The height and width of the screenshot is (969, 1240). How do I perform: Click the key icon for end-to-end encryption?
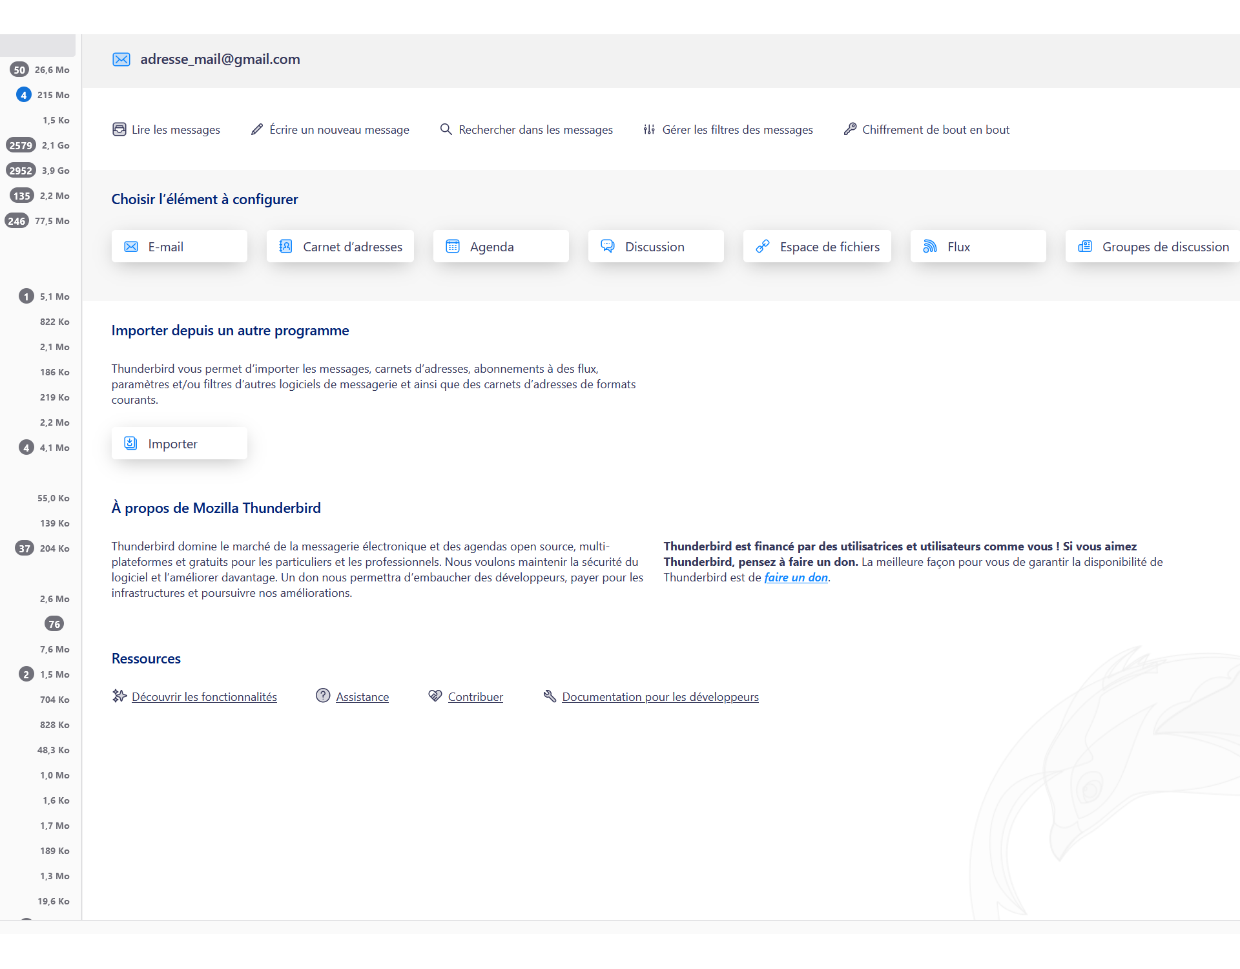pos(850,129)
